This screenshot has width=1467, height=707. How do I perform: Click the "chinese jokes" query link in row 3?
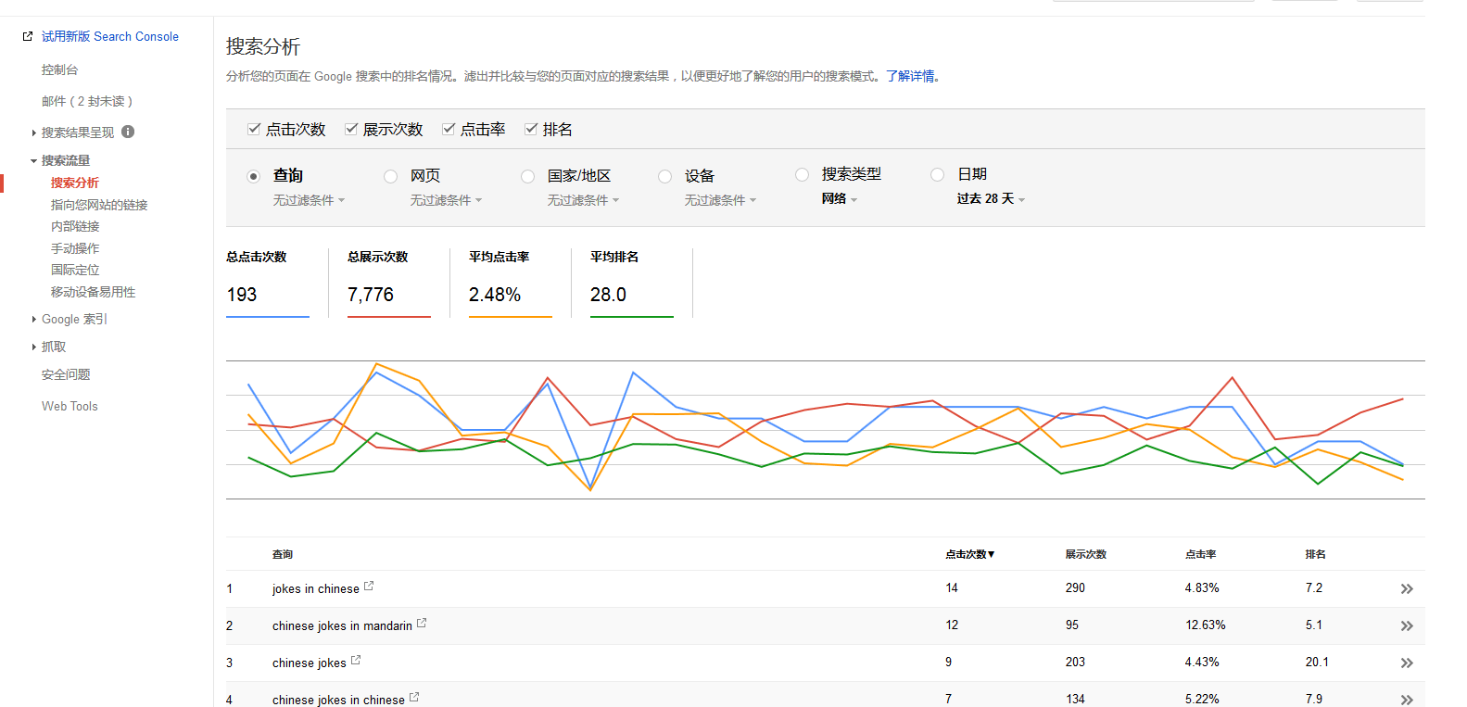pos(310,663)
